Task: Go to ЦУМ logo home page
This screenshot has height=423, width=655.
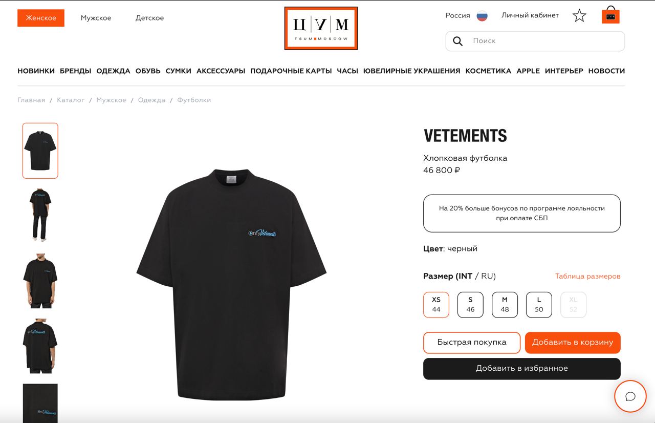Action: 321,28
